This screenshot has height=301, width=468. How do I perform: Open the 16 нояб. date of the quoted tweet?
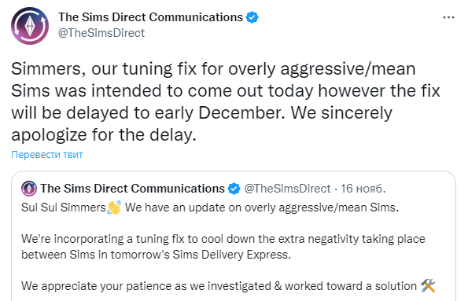363,189
